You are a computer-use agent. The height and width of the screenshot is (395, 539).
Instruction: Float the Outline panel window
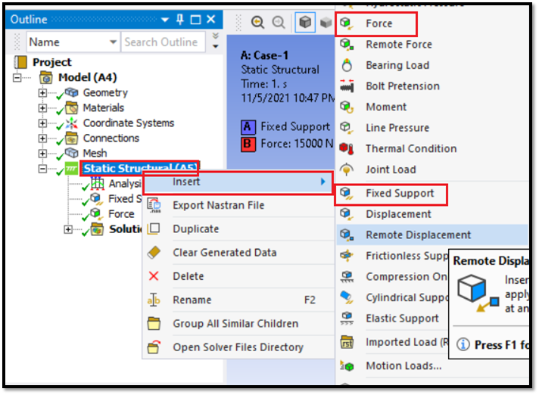click(195, 20)
